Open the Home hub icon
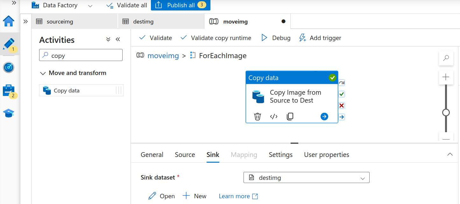The width and height of the screenshot is (460, 204). click(x=9, y=21)
